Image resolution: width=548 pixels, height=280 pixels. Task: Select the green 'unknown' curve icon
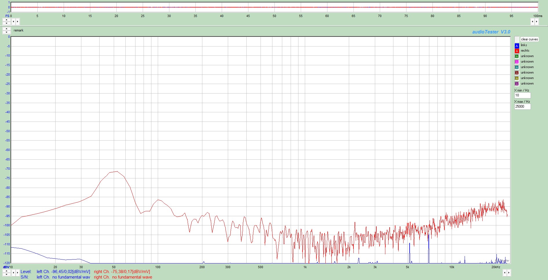point(517,57)
